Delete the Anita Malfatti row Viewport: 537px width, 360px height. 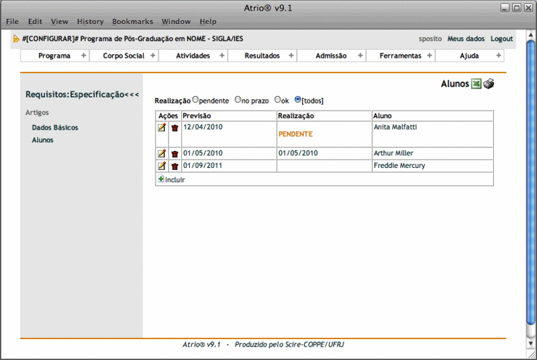point(175,128)
